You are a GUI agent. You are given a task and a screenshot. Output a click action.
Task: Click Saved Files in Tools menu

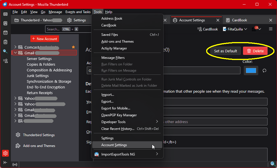coord(127,35)
